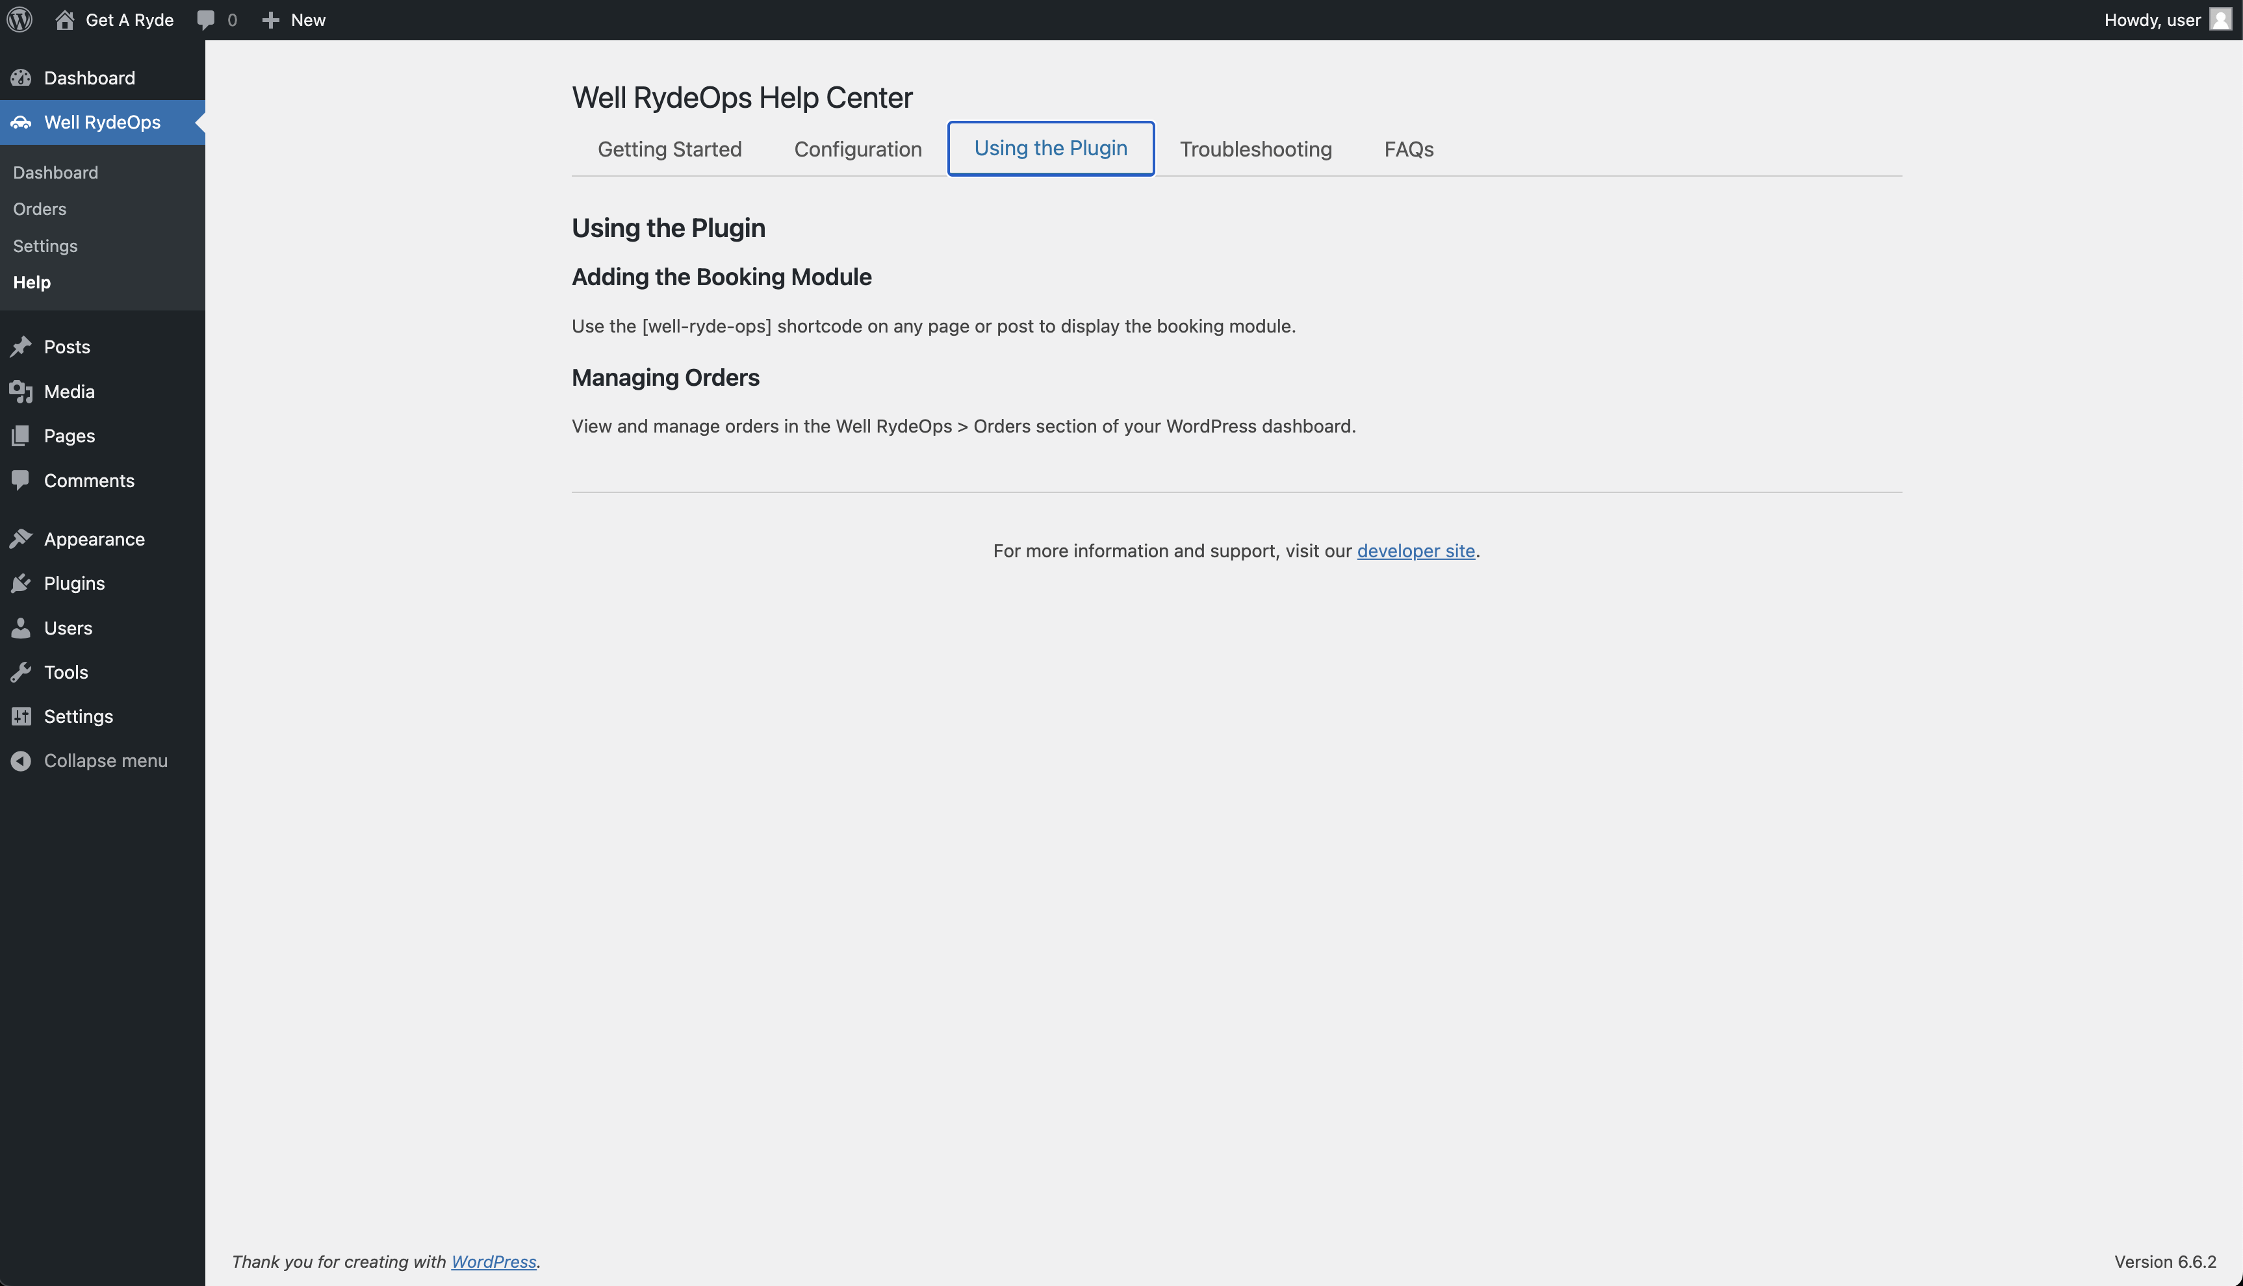Go to the Troubleshooting tab

pos(1255,149)
